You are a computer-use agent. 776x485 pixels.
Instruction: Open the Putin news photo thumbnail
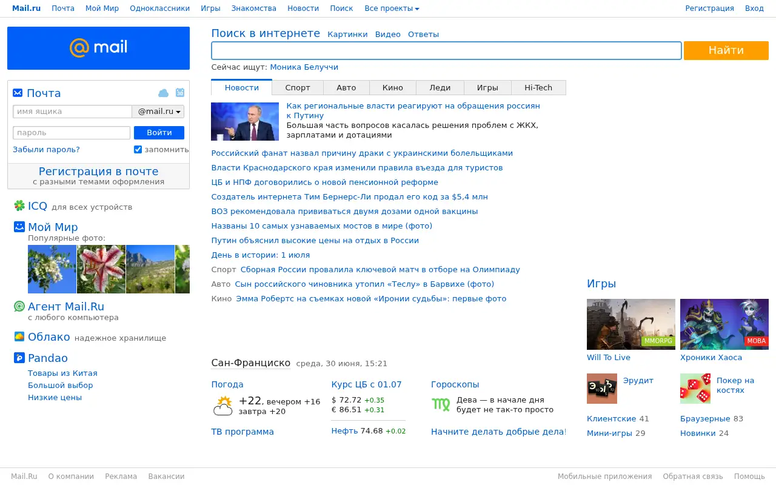[x=245, y=121]
